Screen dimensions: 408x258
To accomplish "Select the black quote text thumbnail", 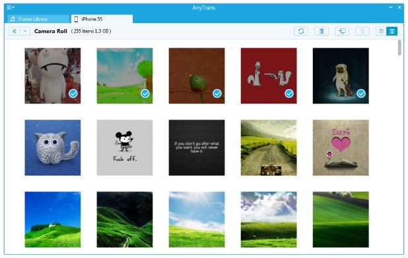I will point(197,148).
